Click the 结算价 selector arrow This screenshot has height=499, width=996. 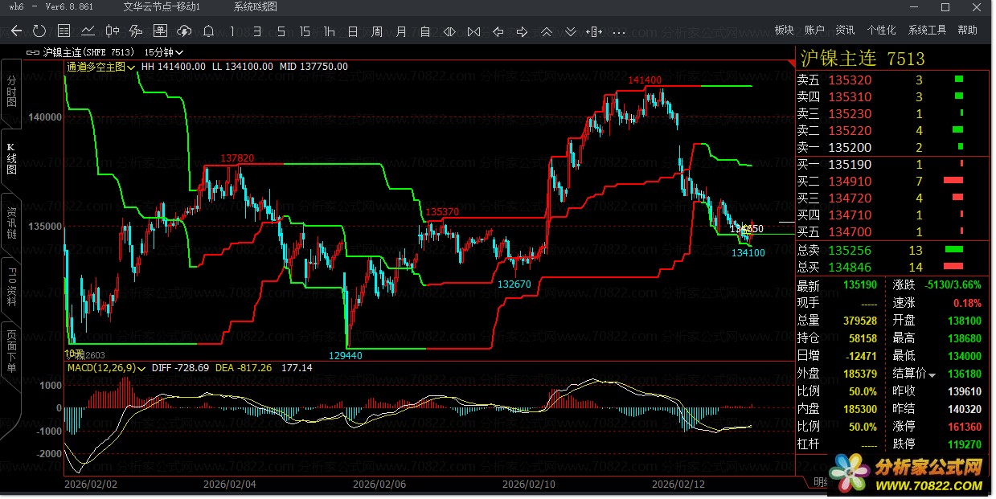[932, 374]
